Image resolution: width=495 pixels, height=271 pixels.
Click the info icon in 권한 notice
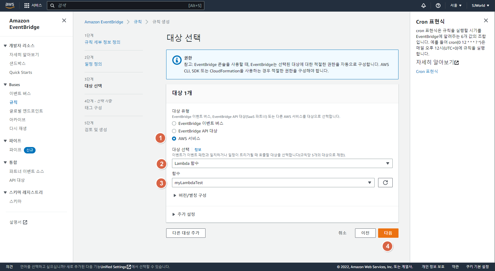coord(177,60)
